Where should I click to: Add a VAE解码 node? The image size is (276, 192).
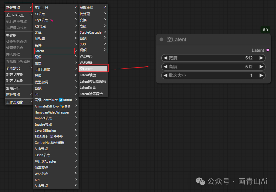(93, 56)
